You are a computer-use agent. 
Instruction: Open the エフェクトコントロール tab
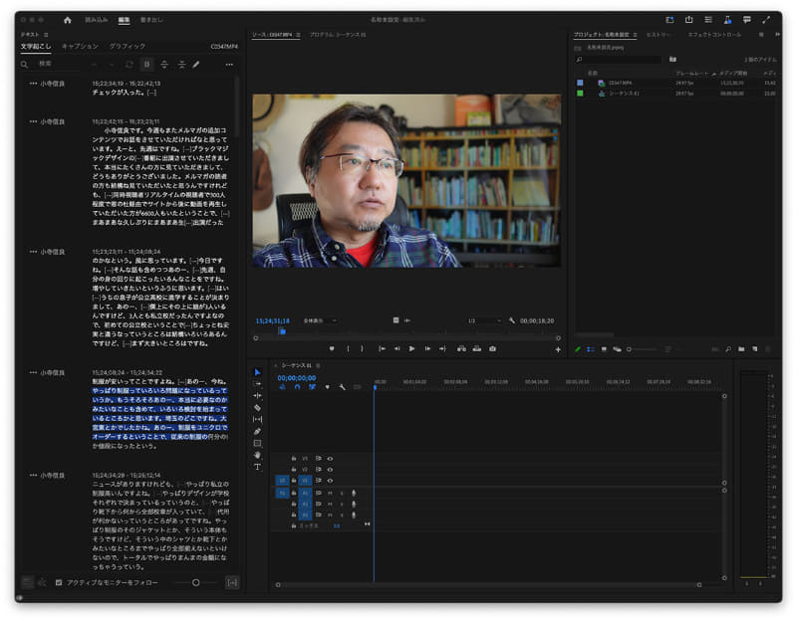(714, 34)
